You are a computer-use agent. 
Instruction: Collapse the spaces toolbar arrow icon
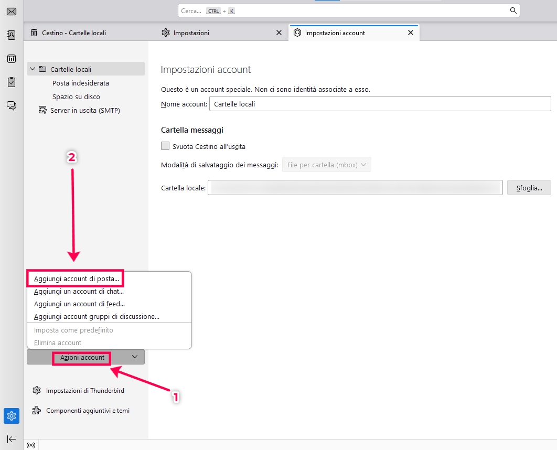(x=12, y=439)
